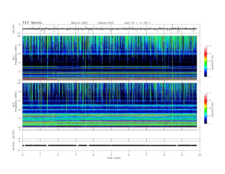Click time axis tick label "5"
The width and height of the screenshot is (225, 174).
pyautogui.click(x=111, y=155)
